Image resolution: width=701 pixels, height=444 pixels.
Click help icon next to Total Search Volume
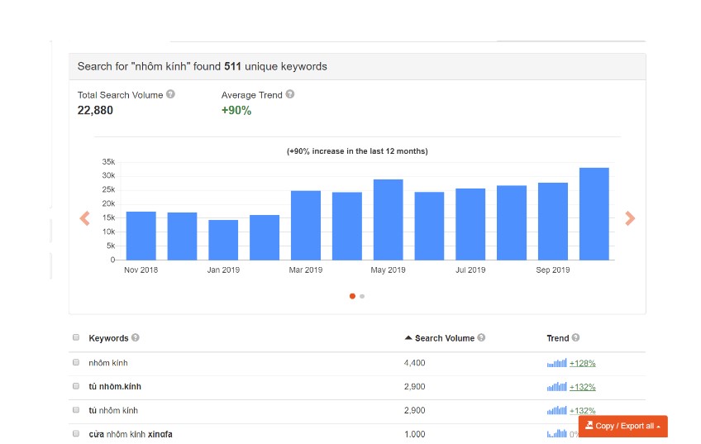(x=170, y=94)
